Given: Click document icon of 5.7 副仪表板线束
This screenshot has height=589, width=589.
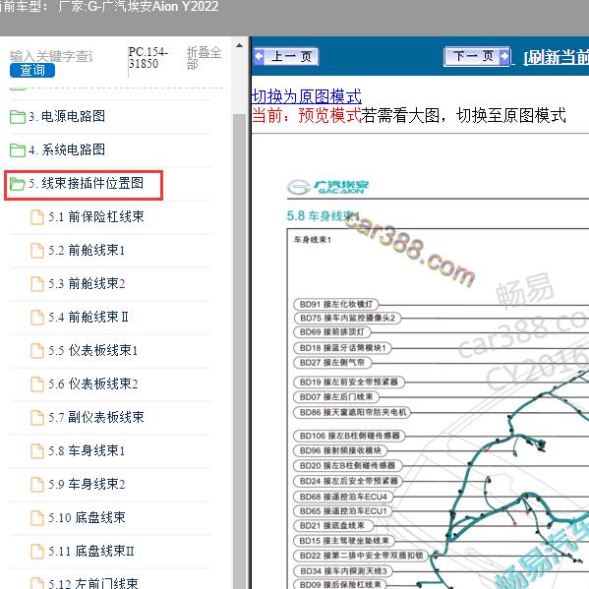Looking at the screenshot, I should coord(37,418).
